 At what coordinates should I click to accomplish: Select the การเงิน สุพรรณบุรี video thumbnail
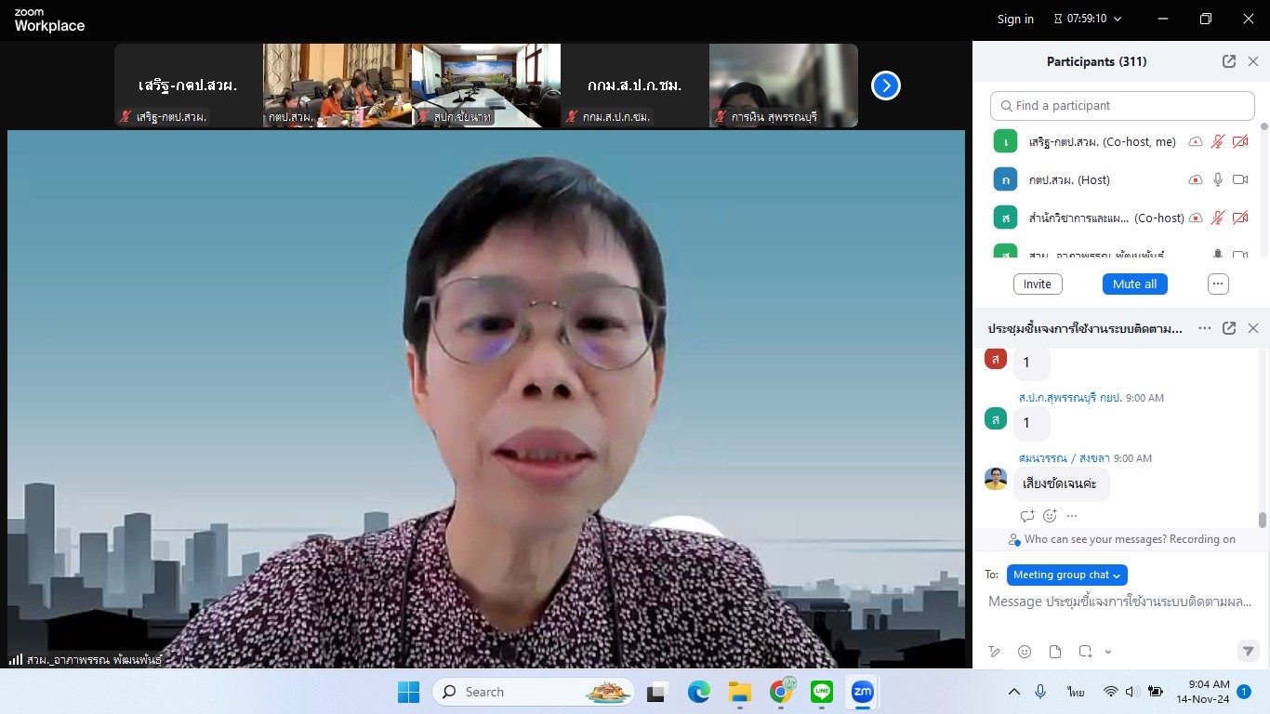[x=784, y=86]
